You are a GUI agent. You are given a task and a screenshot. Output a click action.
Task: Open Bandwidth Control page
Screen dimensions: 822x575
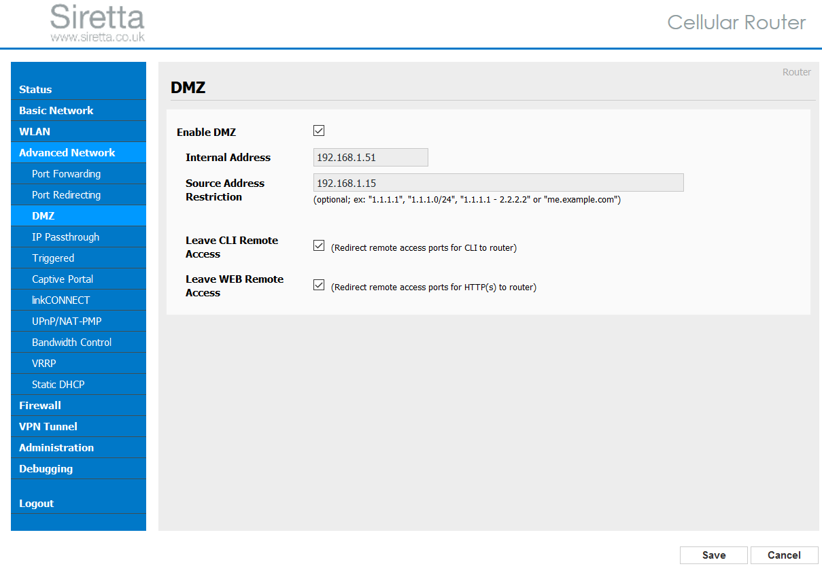coord(78,342)
